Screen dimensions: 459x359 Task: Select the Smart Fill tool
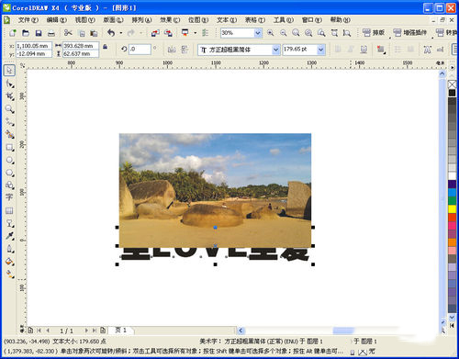[9, 135]
